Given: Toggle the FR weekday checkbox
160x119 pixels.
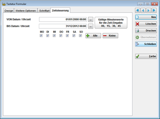Looking at the screenshot, I should (67, 35).
